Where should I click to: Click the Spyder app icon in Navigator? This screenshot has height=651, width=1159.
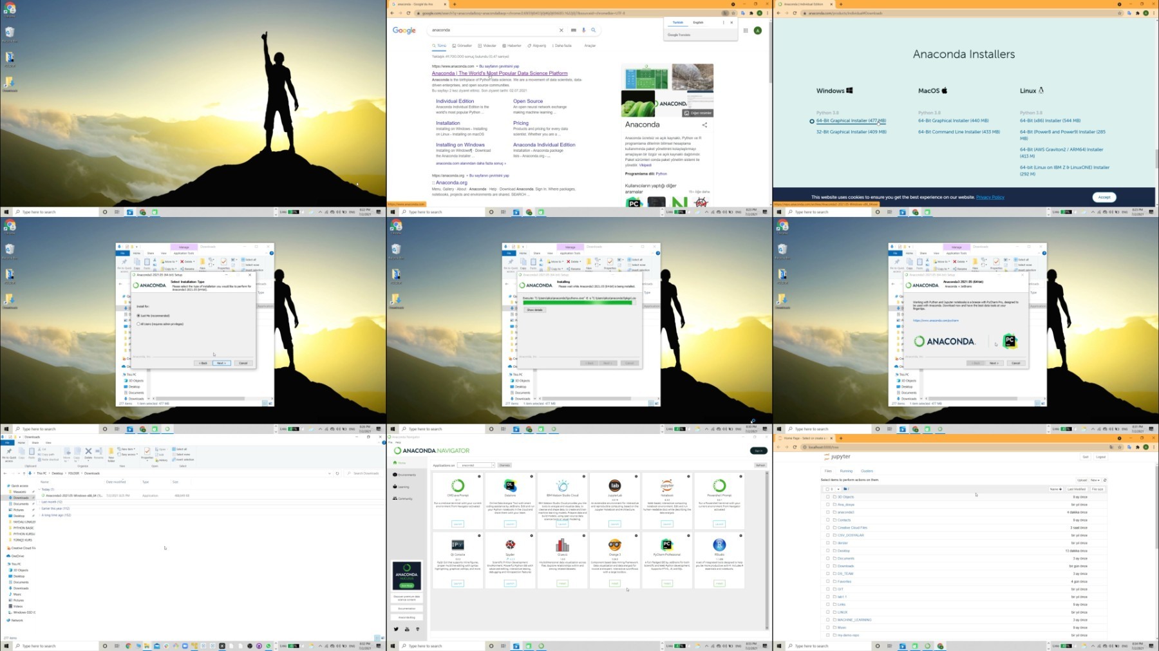510,545
